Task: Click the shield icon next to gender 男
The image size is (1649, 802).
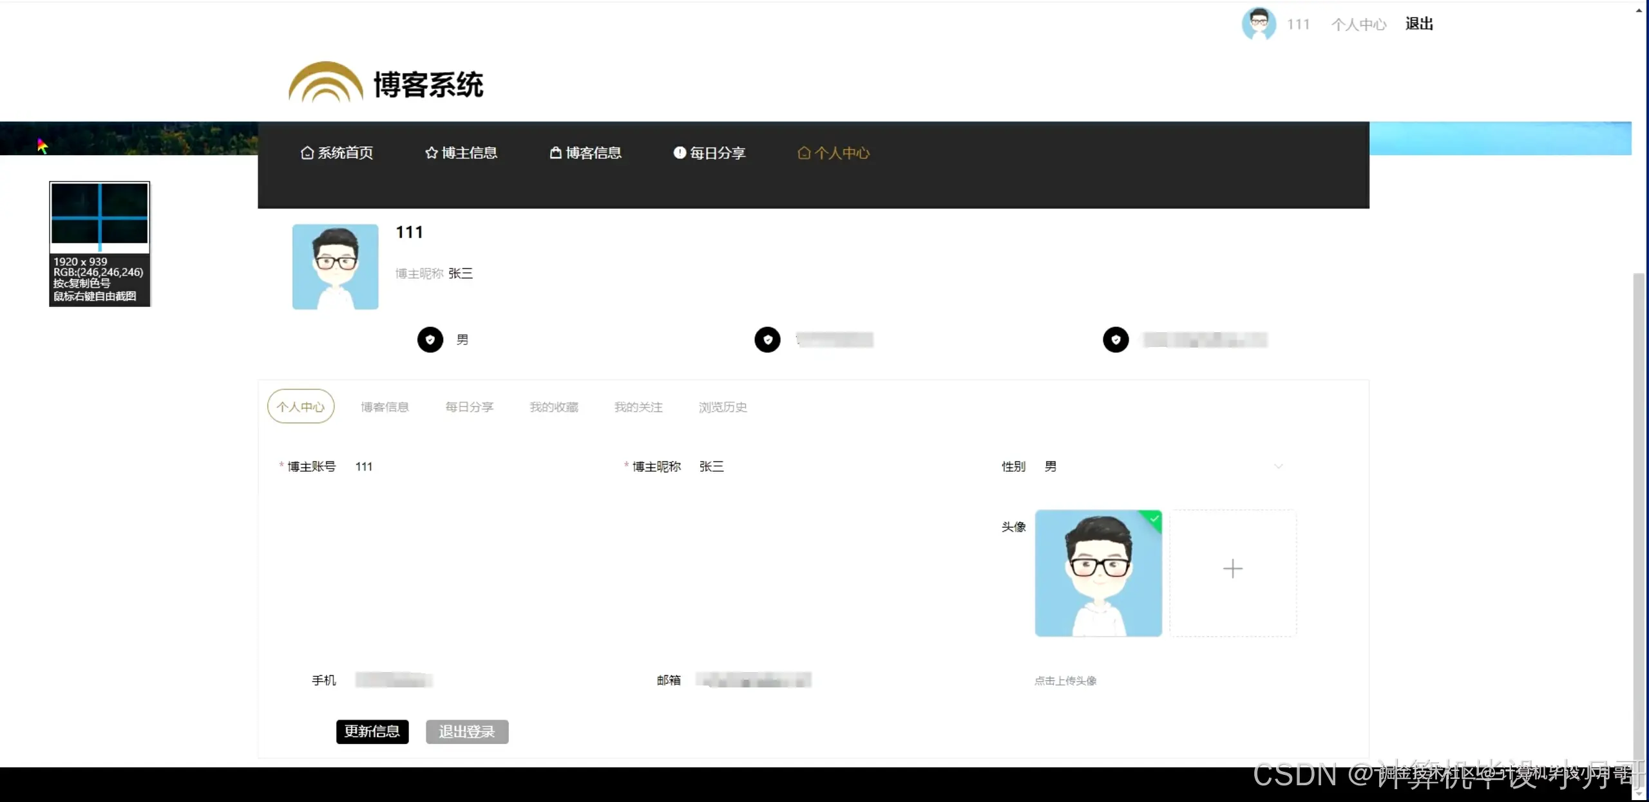Action: (429, 339)
